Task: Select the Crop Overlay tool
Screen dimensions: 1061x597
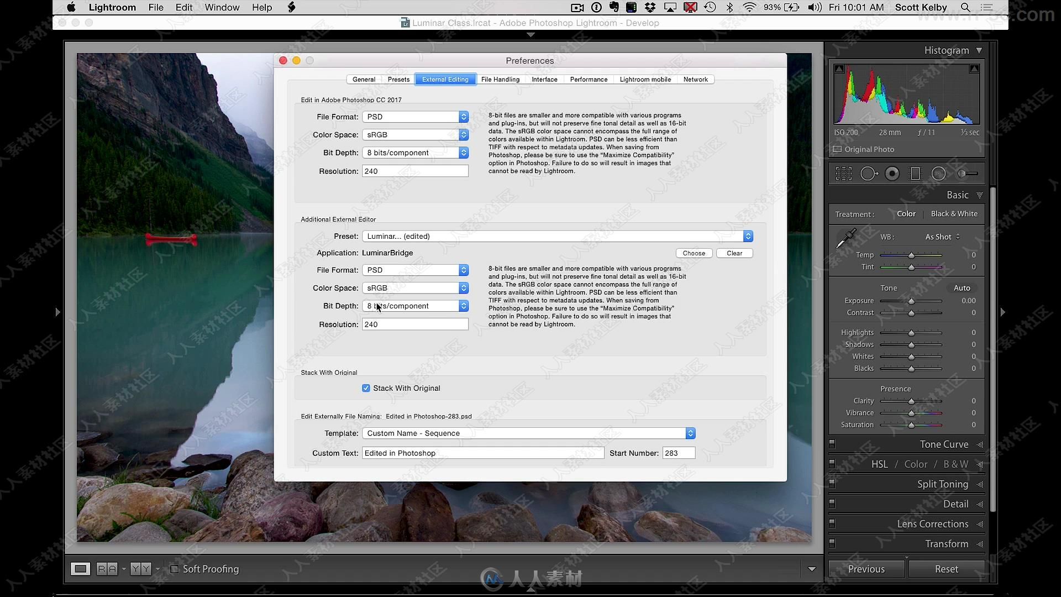Action: (x=843, y=174)
